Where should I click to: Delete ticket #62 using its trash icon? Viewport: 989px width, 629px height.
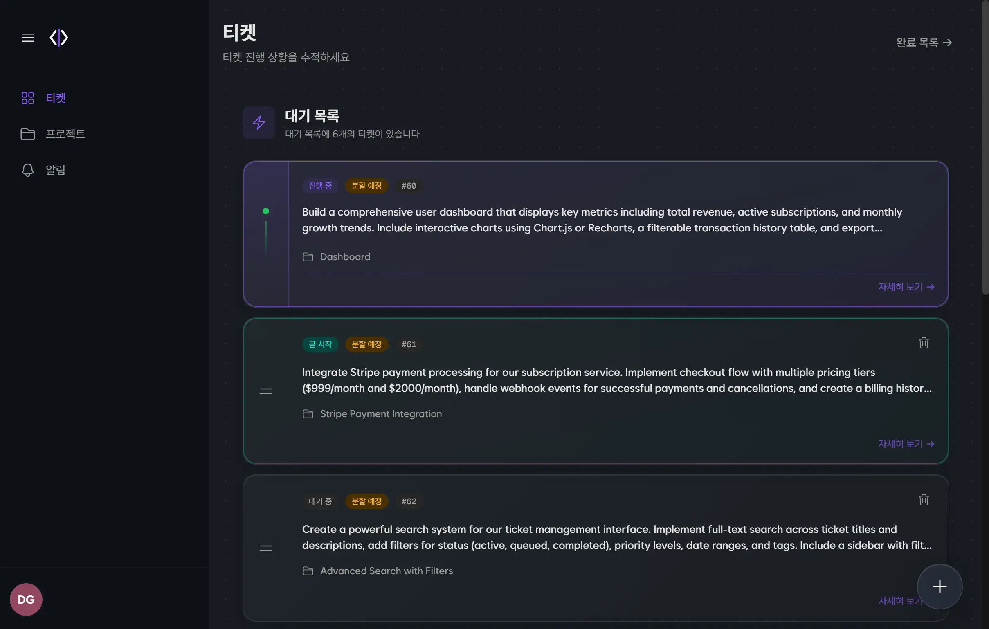[923, 500]
